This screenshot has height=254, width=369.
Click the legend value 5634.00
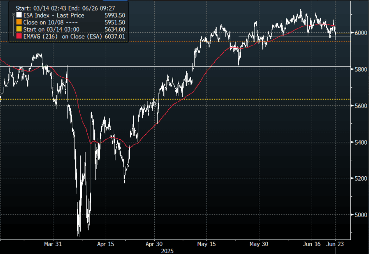115,30
